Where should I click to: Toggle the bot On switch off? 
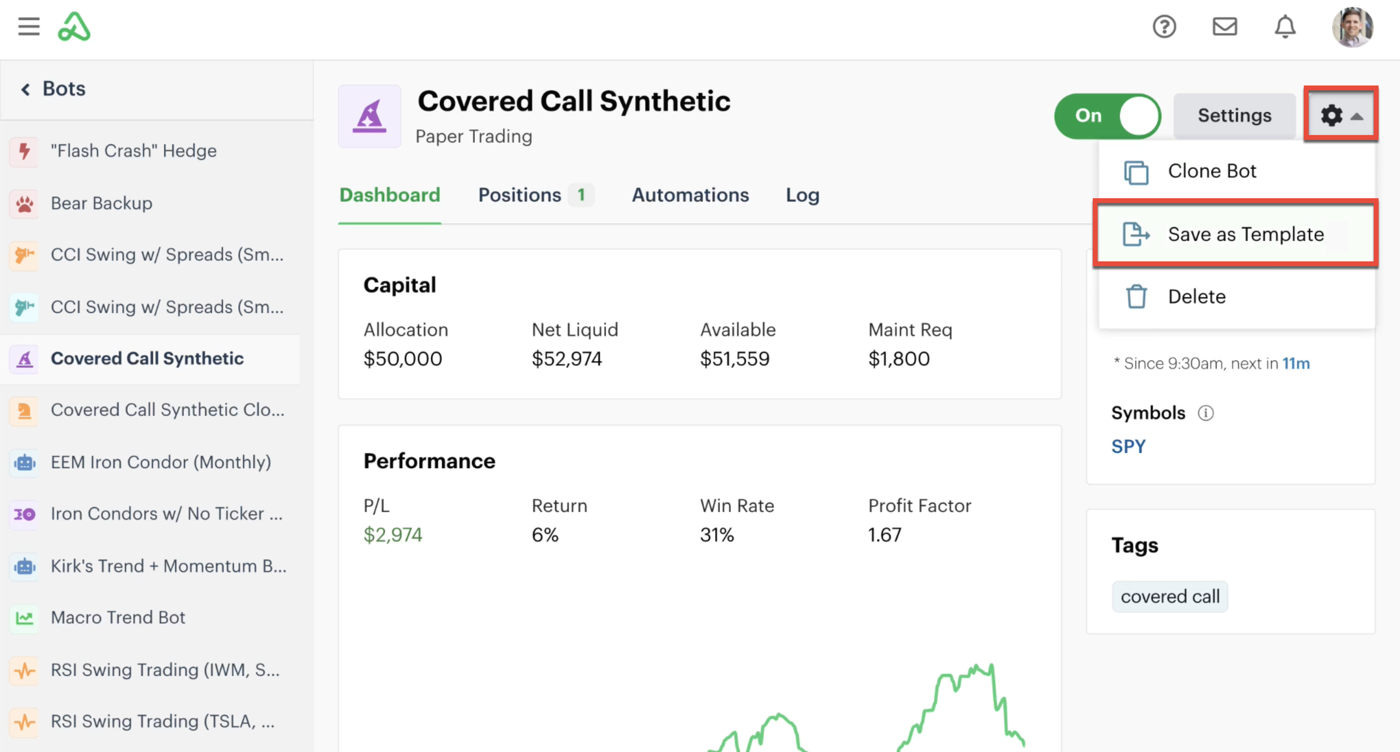[1107, 116]
